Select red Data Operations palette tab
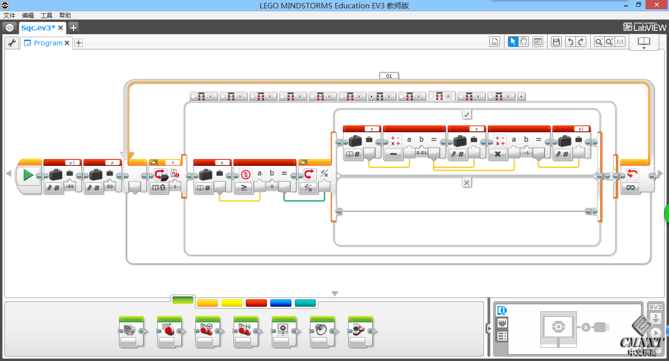Screen dimensions: 669x361 [x=256, y=303]
